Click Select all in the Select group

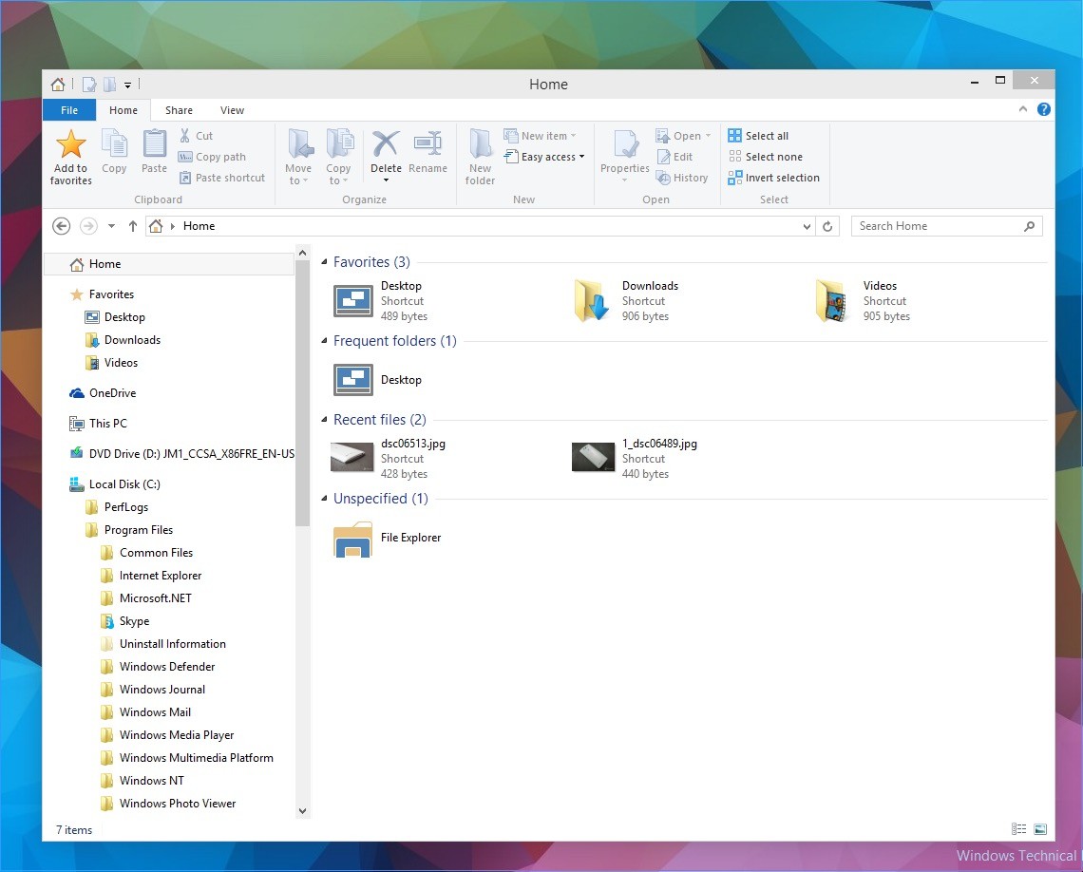758,135
